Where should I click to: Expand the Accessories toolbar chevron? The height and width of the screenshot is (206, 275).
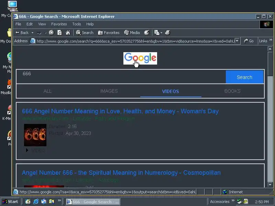coord(233,201)
